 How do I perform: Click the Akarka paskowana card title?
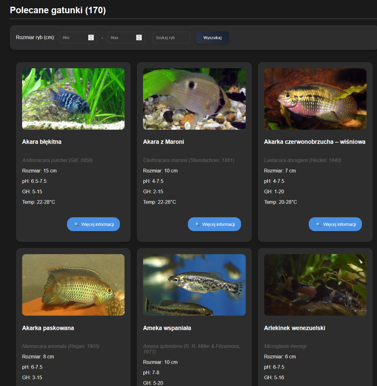48,328
